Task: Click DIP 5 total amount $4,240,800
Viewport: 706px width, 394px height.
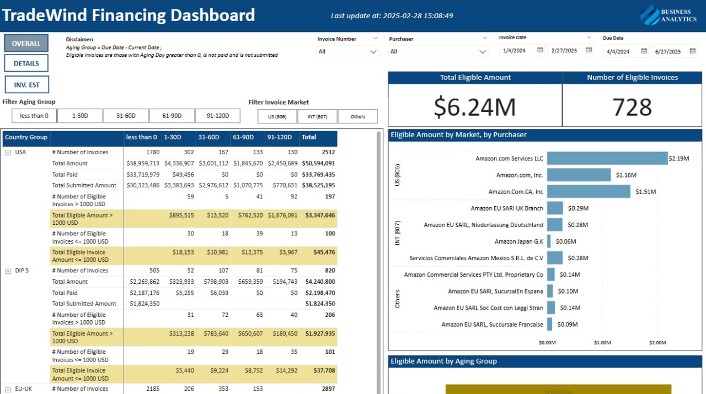Action: tap(320, 282)
